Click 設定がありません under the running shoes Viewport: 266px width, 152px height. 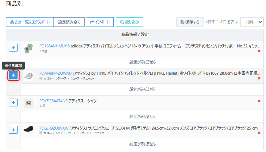[x=142, y=144]
